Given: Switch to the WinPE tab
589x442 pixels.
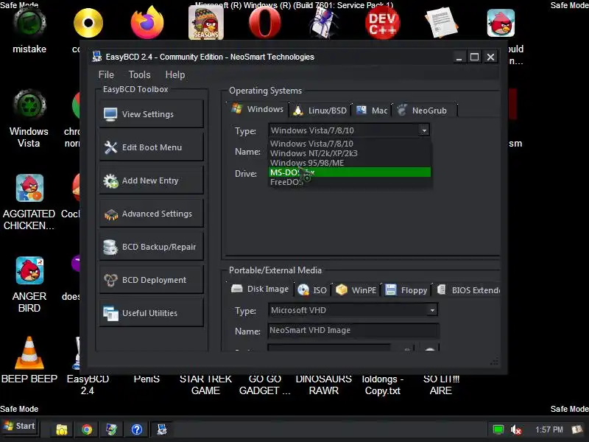Looking at the screenshot, I should click(x=356, y=290).
